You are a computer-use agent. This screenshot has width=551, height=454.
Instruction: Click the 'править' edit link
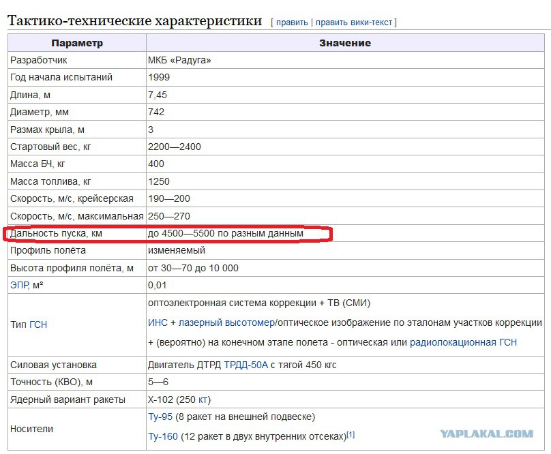click(x=292, y=22)
